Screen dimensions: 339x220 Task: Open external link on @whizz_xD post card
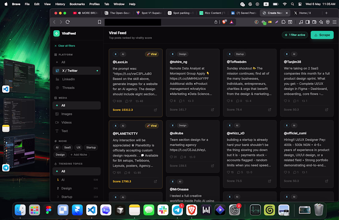click(270, 181)
